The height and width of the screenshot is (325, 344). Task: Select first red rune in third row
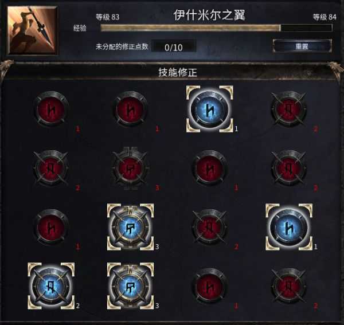(x=52, y=227)
